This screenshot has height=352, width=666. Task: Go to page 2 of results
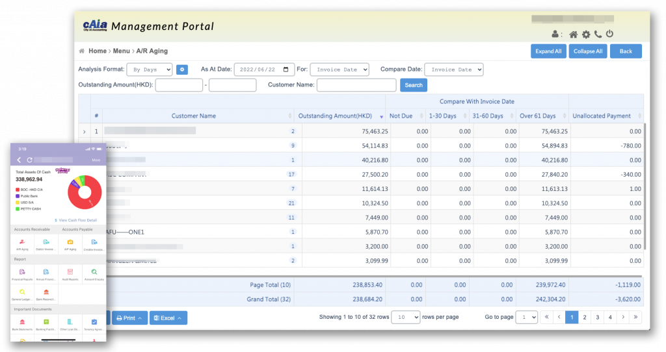coord(584,318)
